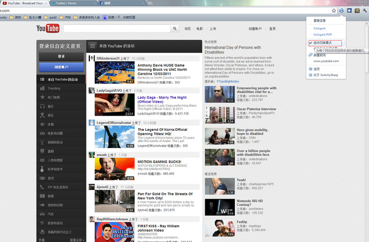Click 浏览 in YouTube header
The image size is (369, 242).
[187, 29]
